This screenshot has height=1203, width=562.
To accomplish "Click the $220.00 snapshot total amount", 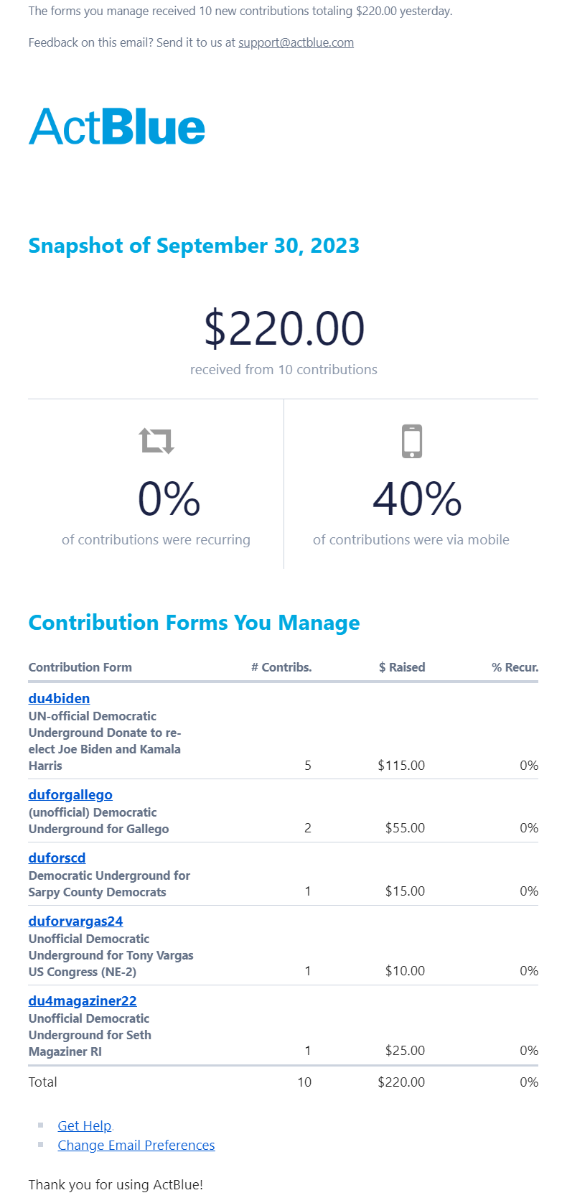I will (x=284, y=328).
